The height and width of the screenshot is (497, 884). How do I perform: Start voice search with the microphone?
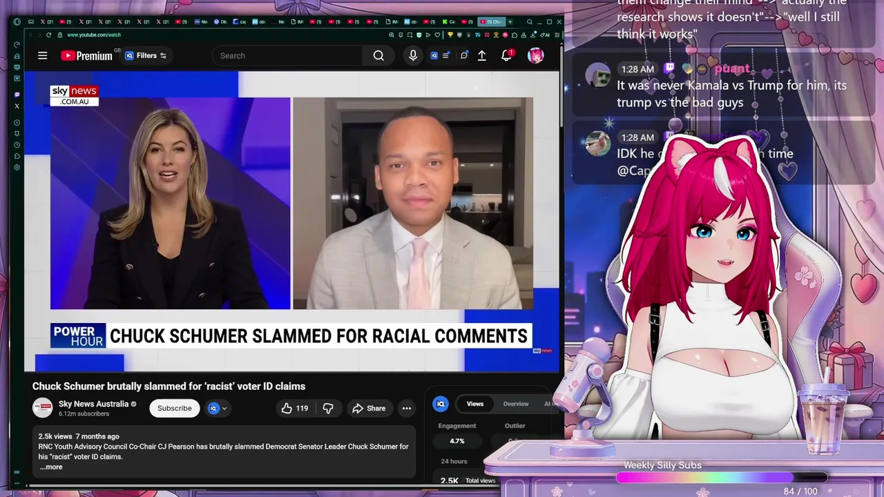pos(413,56)
